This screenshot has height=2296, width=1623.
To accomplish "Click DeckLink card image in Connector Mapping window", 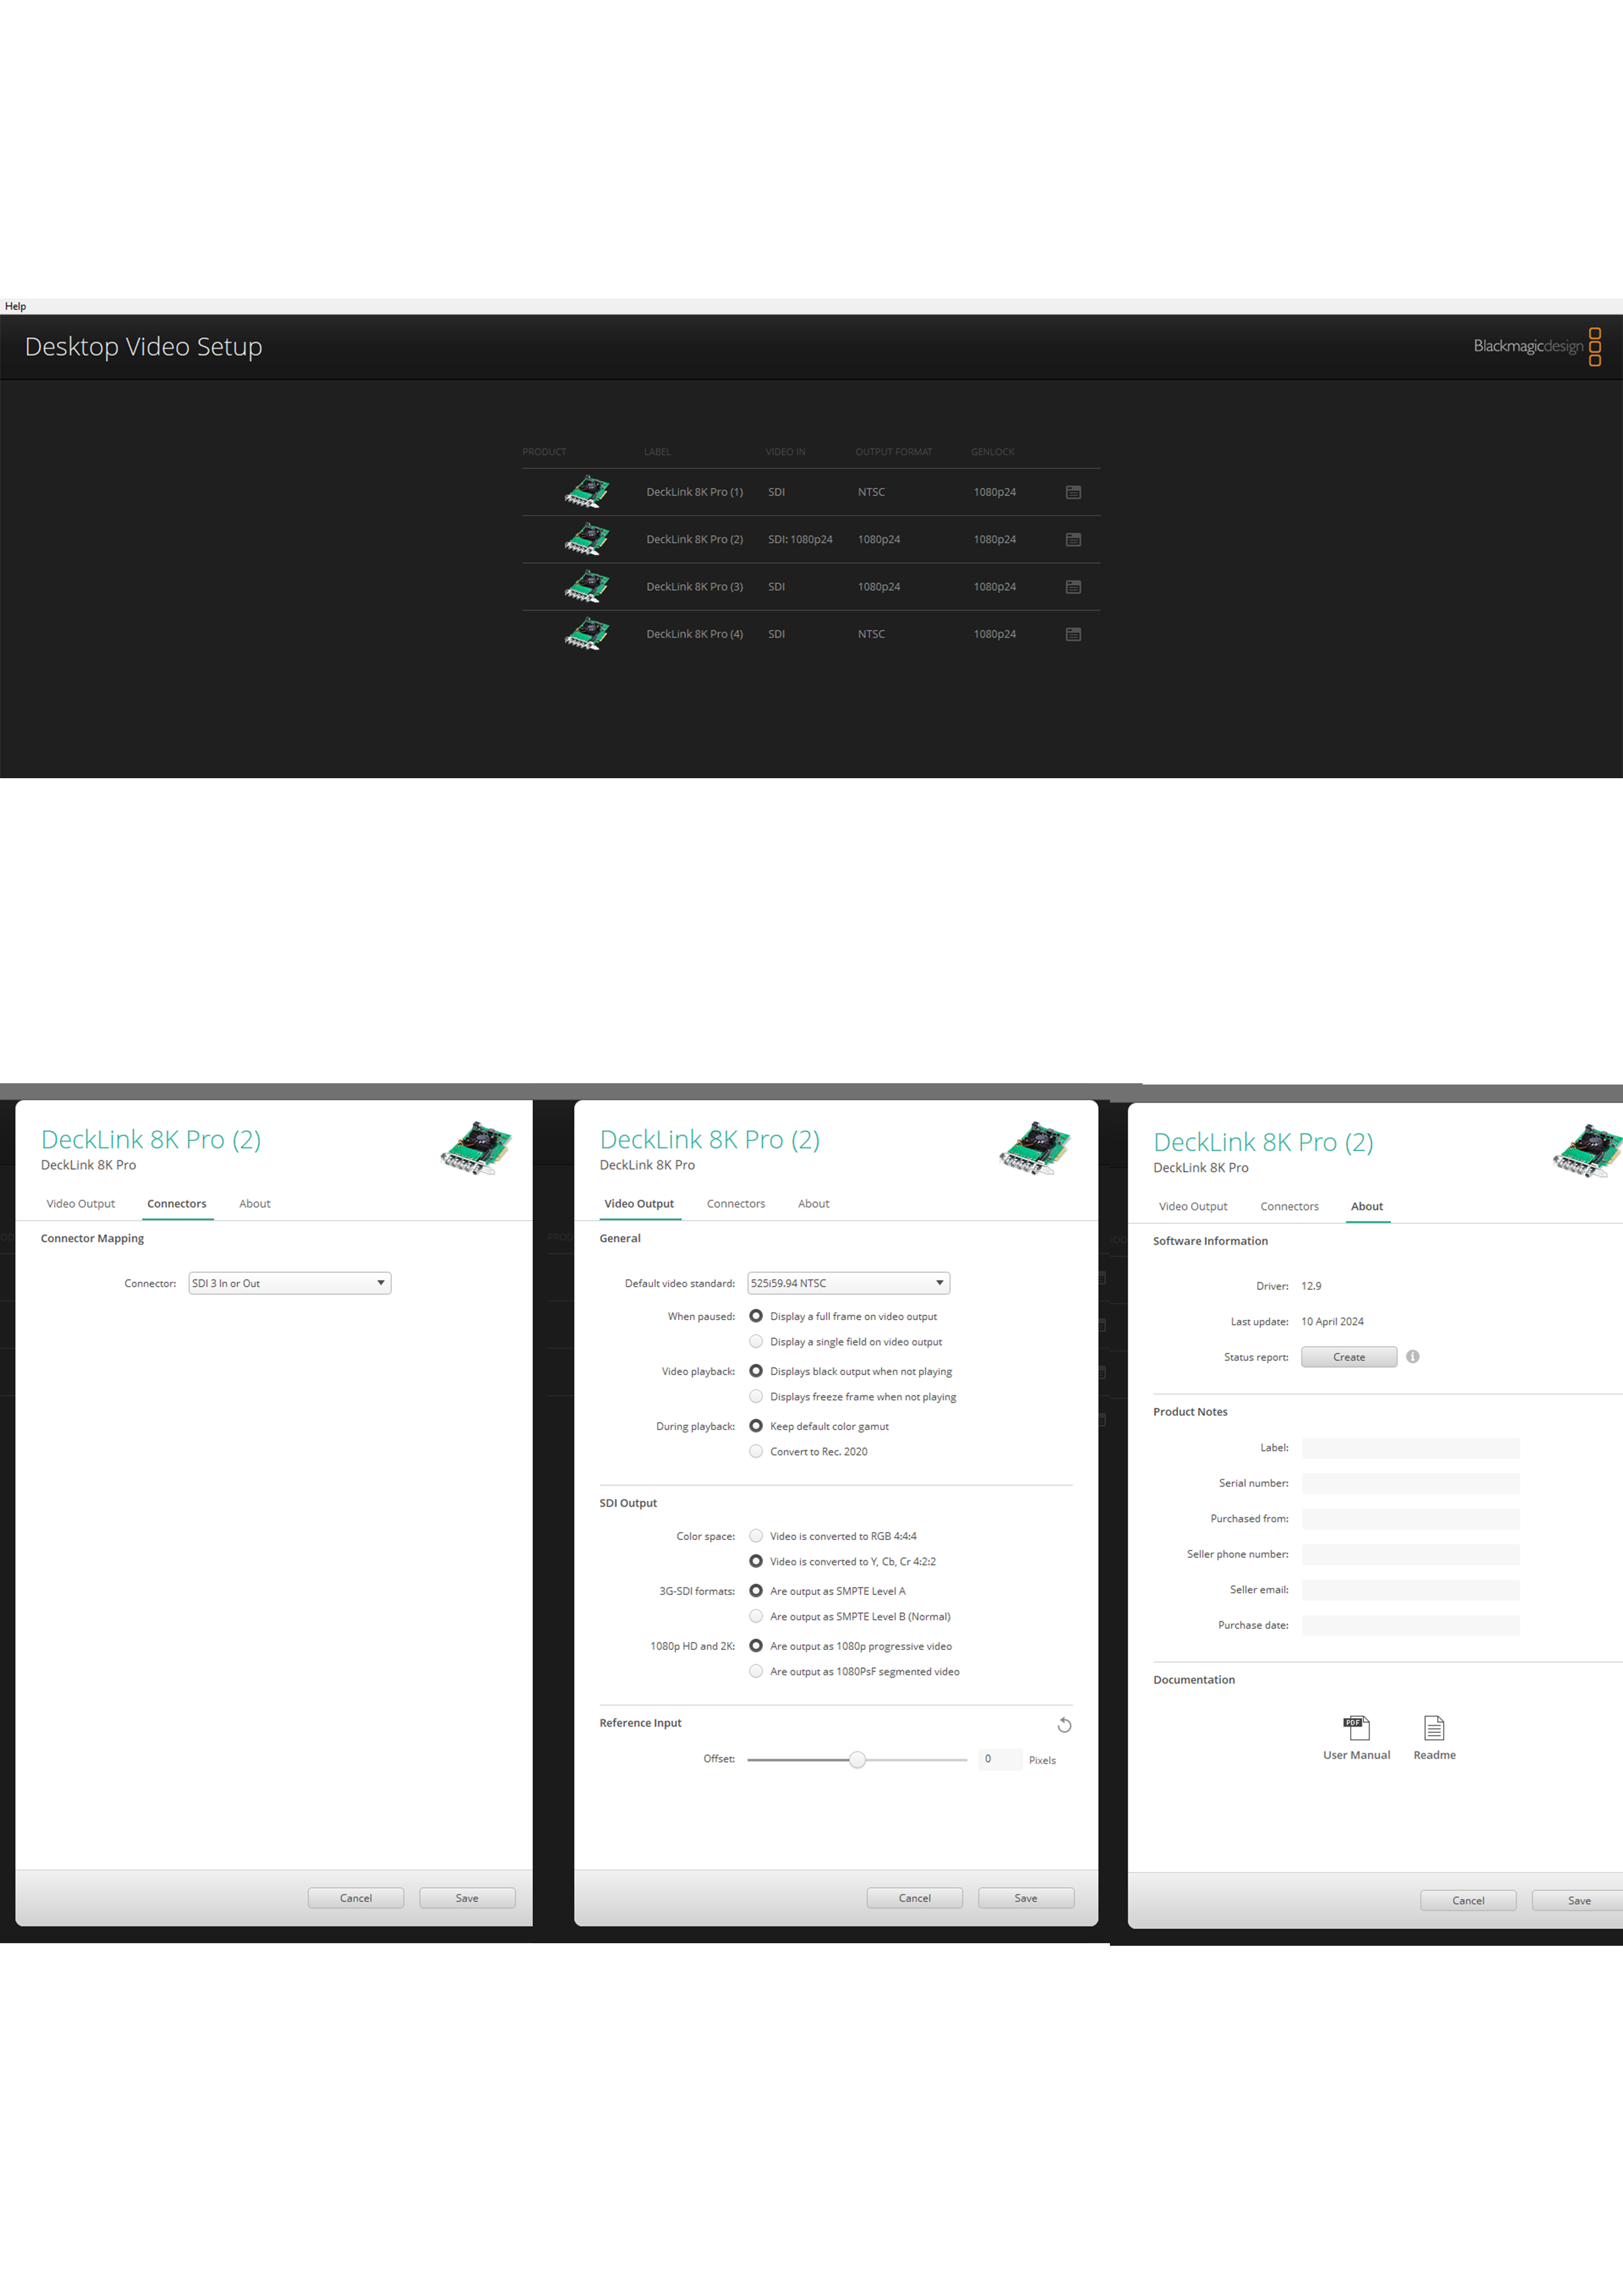I will point(476,1148).
